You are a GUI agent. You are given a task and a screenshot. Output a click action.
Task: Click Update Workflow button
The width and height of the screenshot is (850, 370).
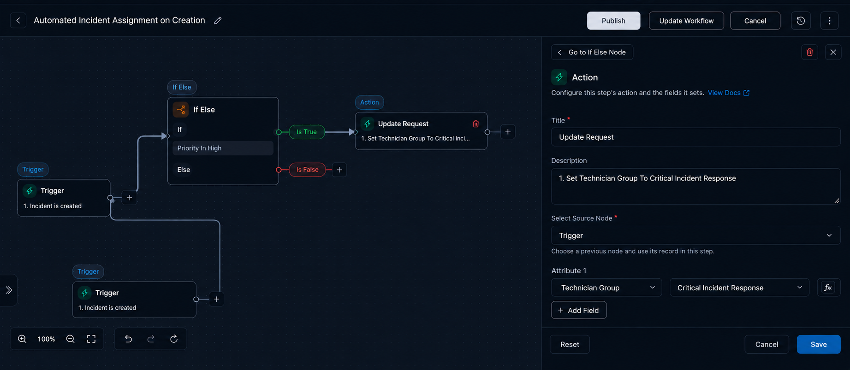pos(686,21)
